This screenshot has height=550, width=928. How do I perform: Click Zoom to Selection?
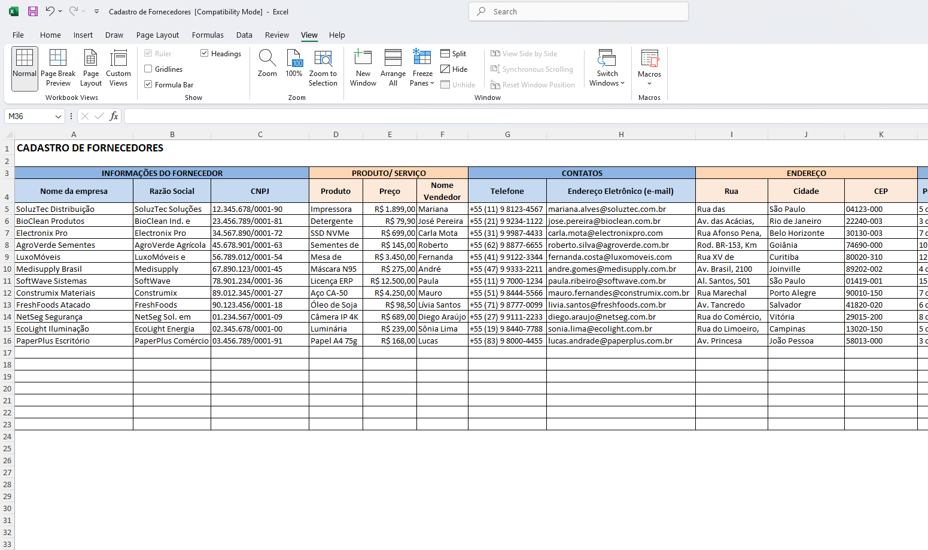pos(323,68)
